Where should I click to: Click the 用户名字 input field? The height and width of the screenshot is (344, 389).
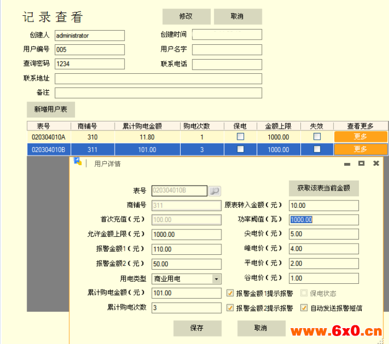point(227,49)
